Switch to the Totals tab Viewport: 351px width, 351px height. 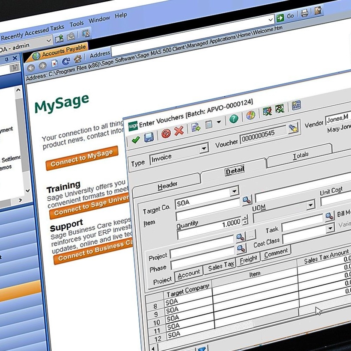[x=300, y=155]
